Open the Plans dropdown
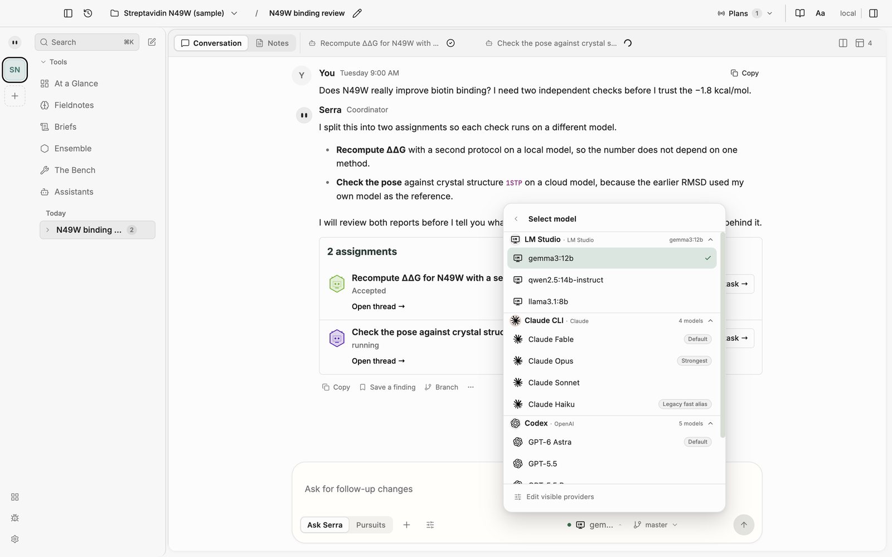Image resolution: width=892 pixels, height=557 pixels. (745, 13)
